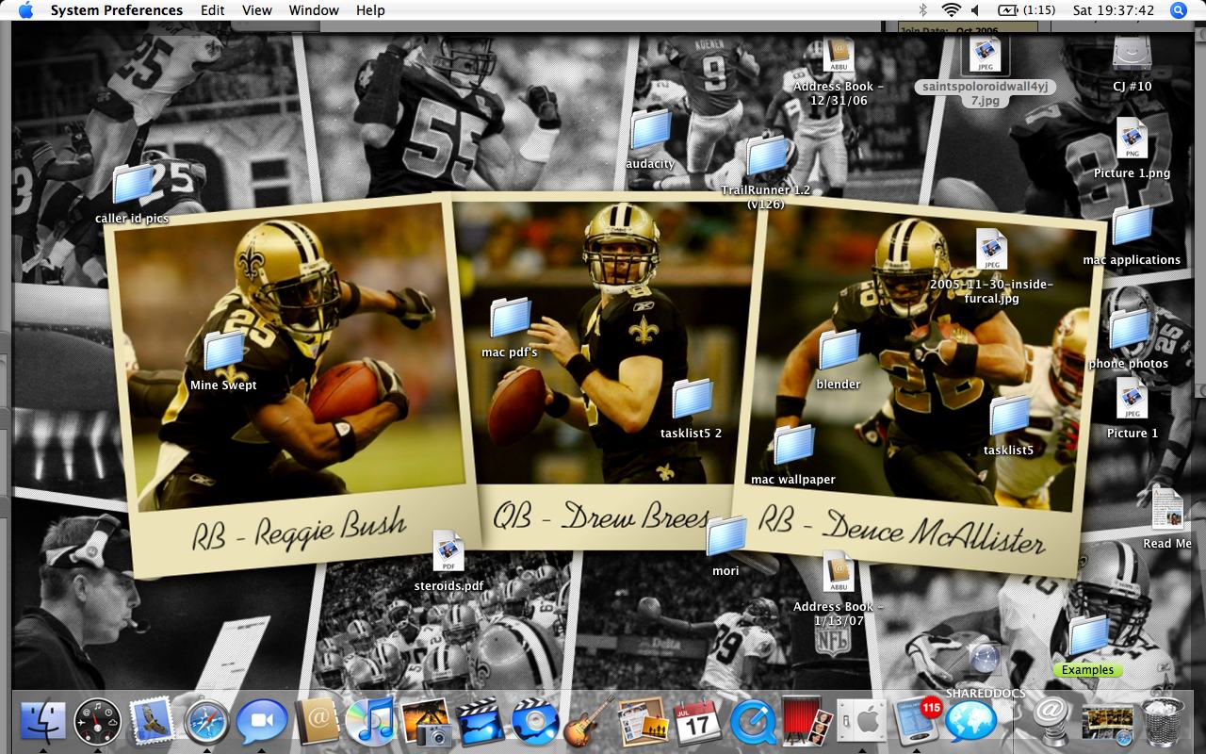
Task: Launch Dashboard from the dock
Action: pyautogui.click(x=97, y=721)
